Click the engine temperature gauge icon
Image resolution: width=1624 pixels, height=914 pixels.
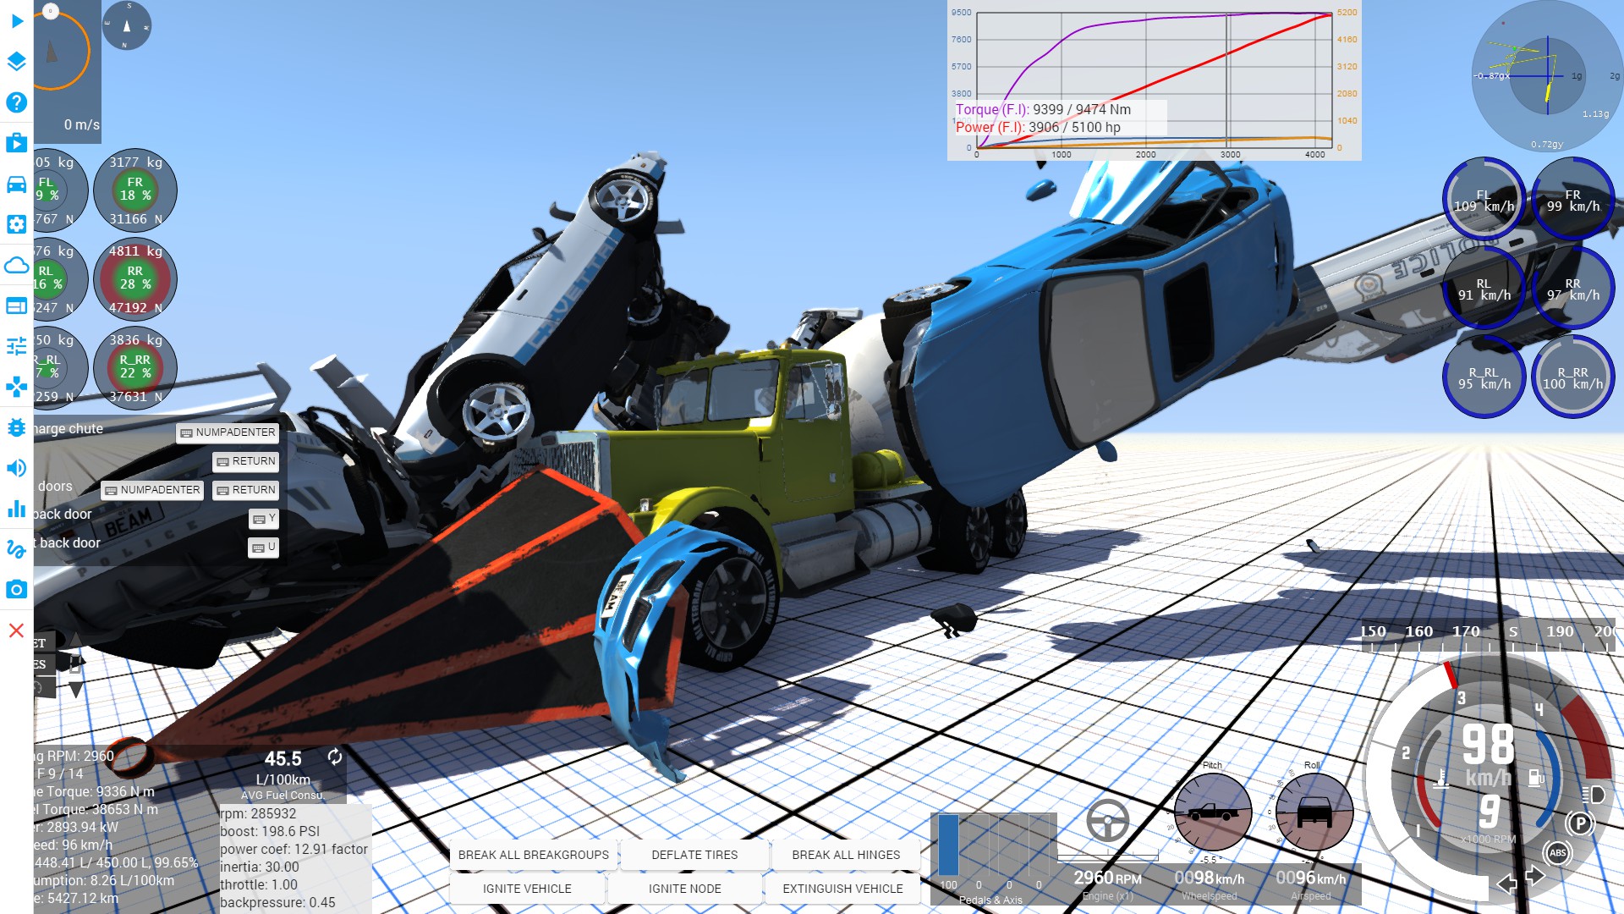pos(1440,778)
